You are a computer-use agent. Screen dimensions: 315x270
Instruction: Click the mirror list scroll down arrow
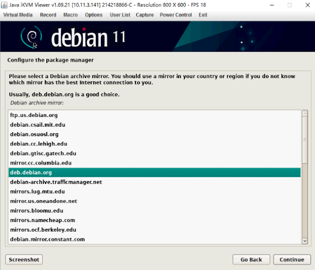305,241
